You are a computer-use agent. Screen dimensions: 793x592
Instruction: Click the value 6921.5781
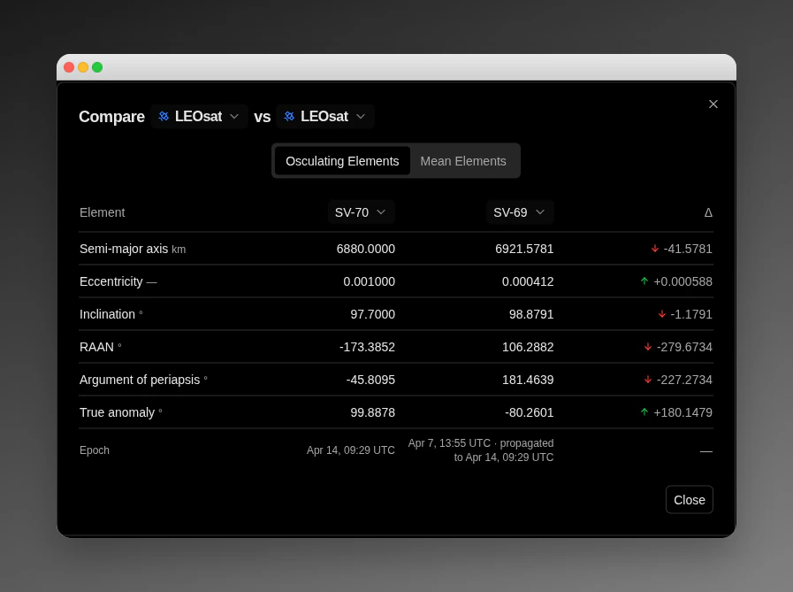tap(524, 249)
